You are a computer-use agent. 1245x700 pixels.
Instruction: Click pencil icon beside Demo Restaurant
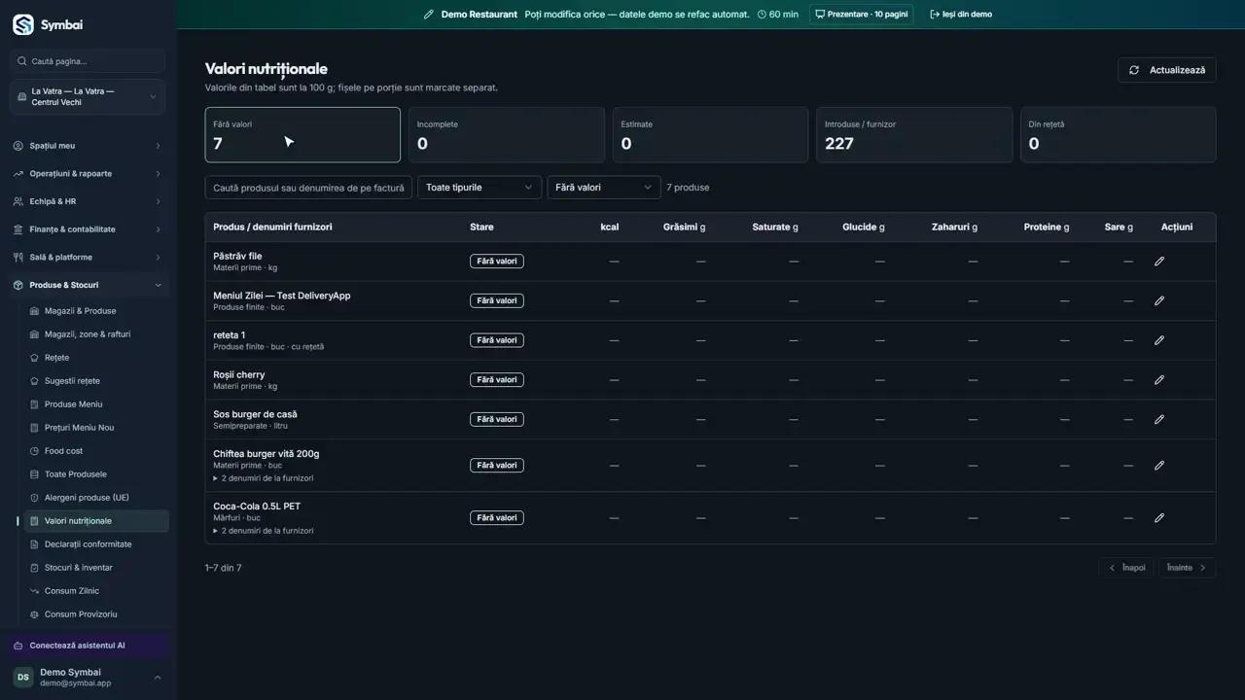(429, 15)
